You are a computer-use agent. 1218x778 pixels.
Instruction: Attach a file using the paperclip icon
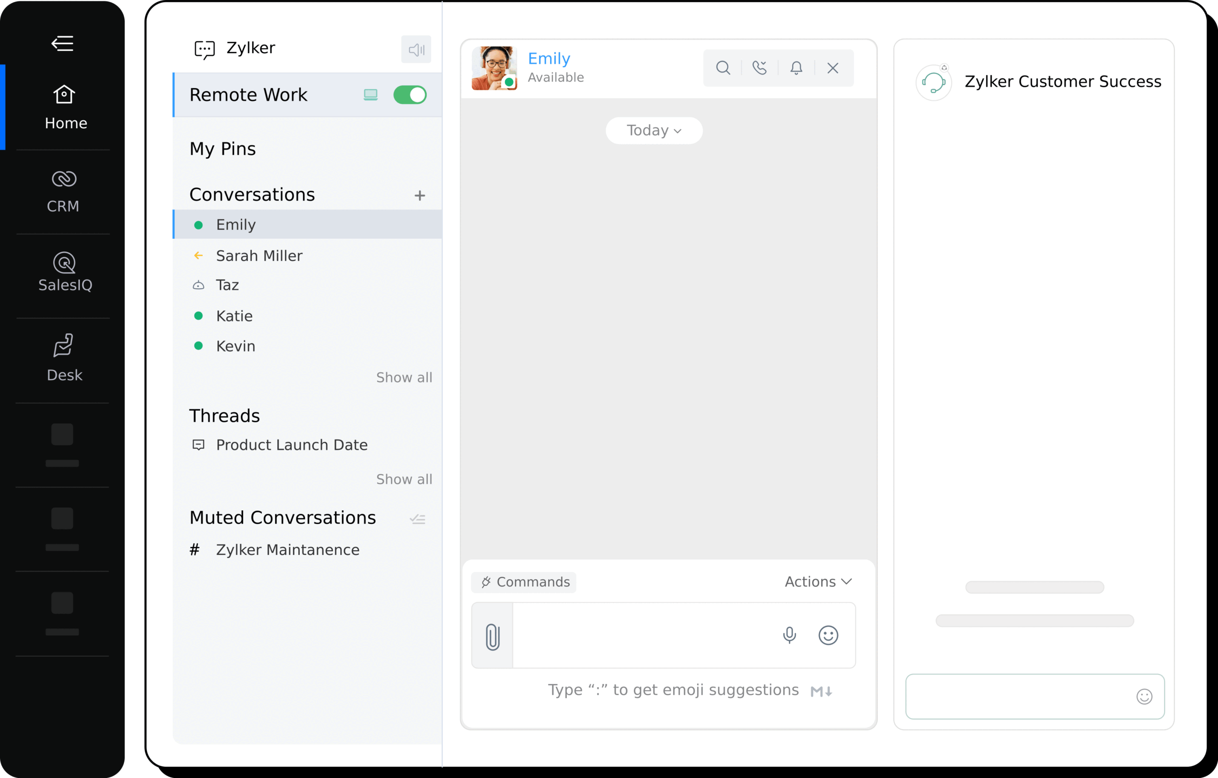coord(492,636)
